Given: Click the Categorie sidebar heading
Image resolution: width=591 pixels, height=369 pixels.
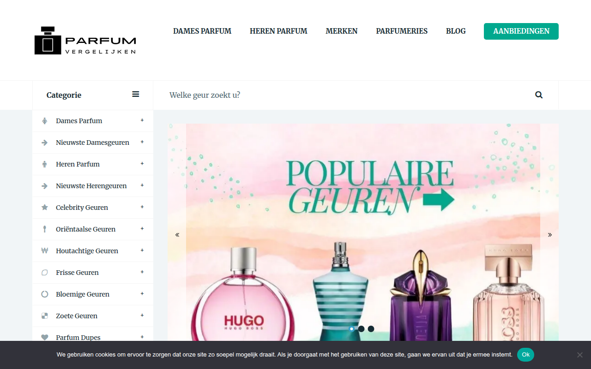Looking at the screenshot, I should (x=64, y=95).
